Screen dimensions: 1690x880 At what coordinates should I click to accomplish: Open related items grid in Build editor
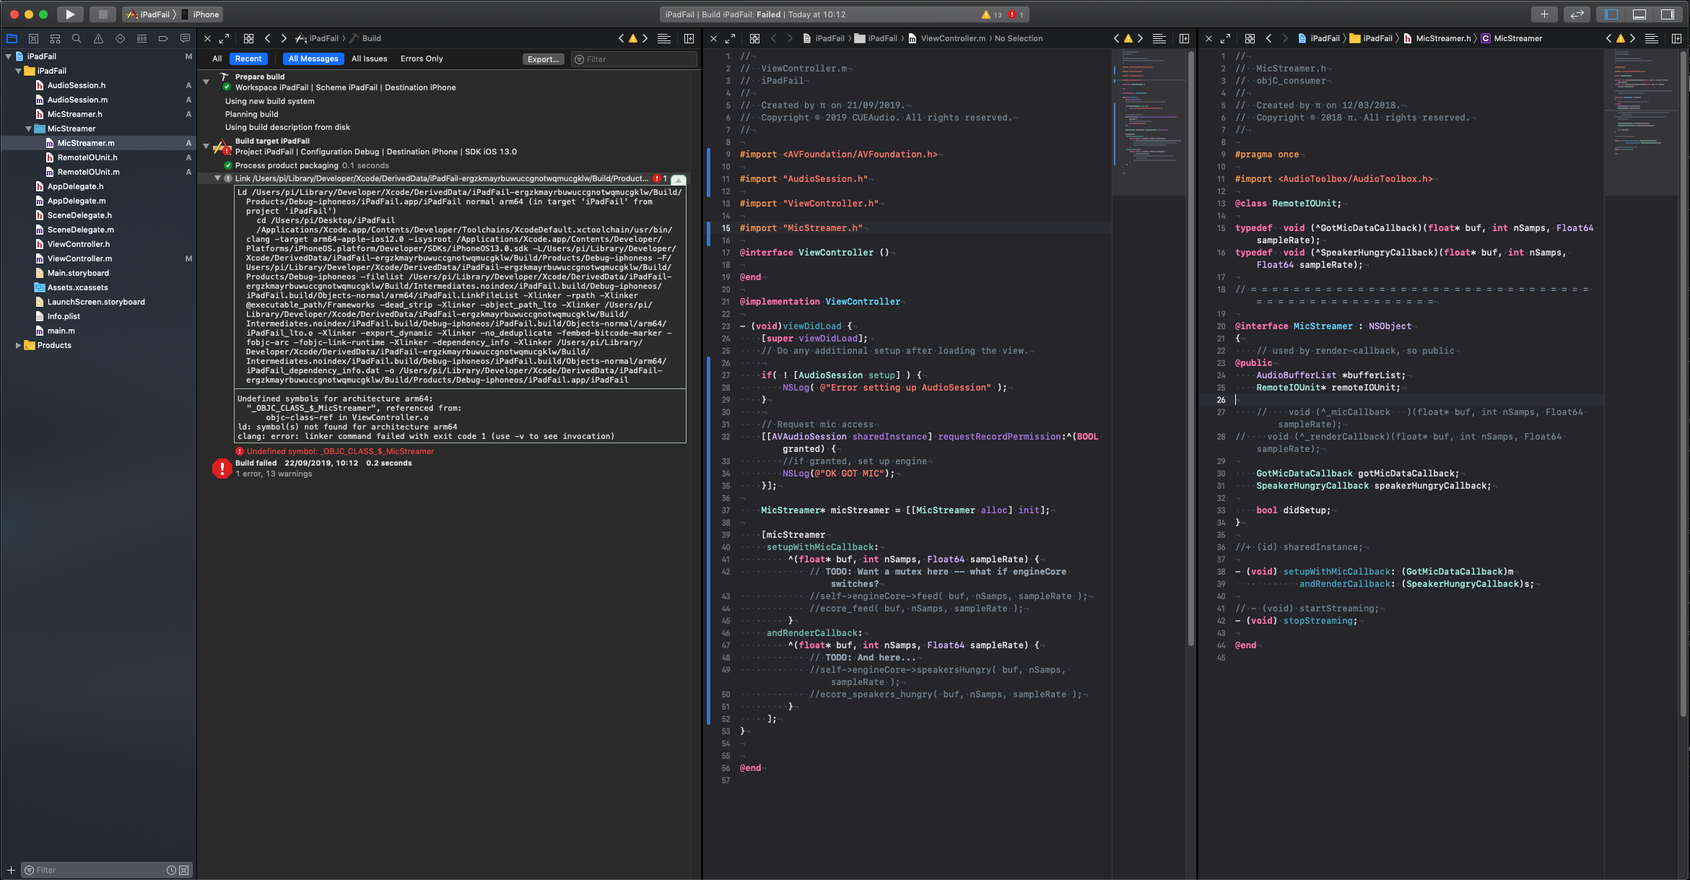pos(248,38)
